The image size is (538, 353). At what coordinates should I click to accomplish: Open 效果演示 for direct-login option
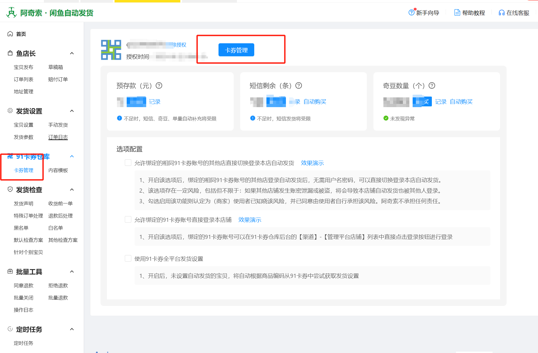tap(250, 220)
